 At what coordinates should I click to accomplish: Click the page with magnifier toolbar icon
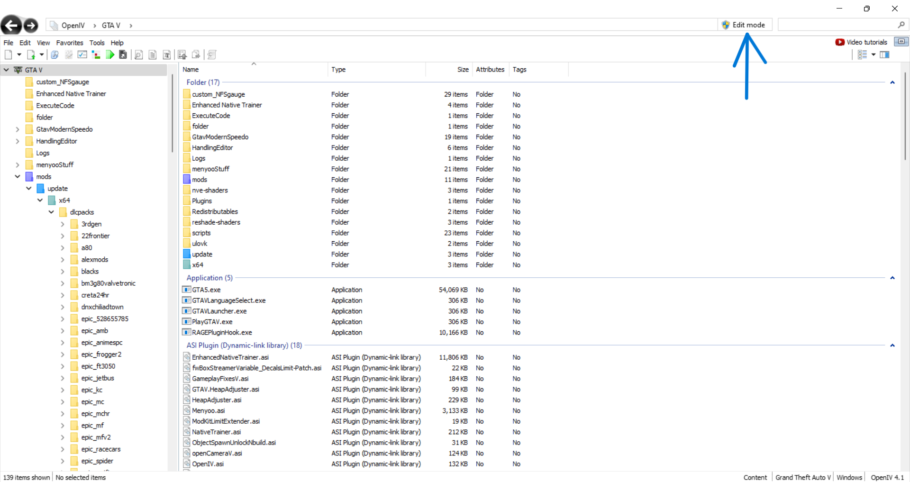pyautogui.click(x=139, y=55)
